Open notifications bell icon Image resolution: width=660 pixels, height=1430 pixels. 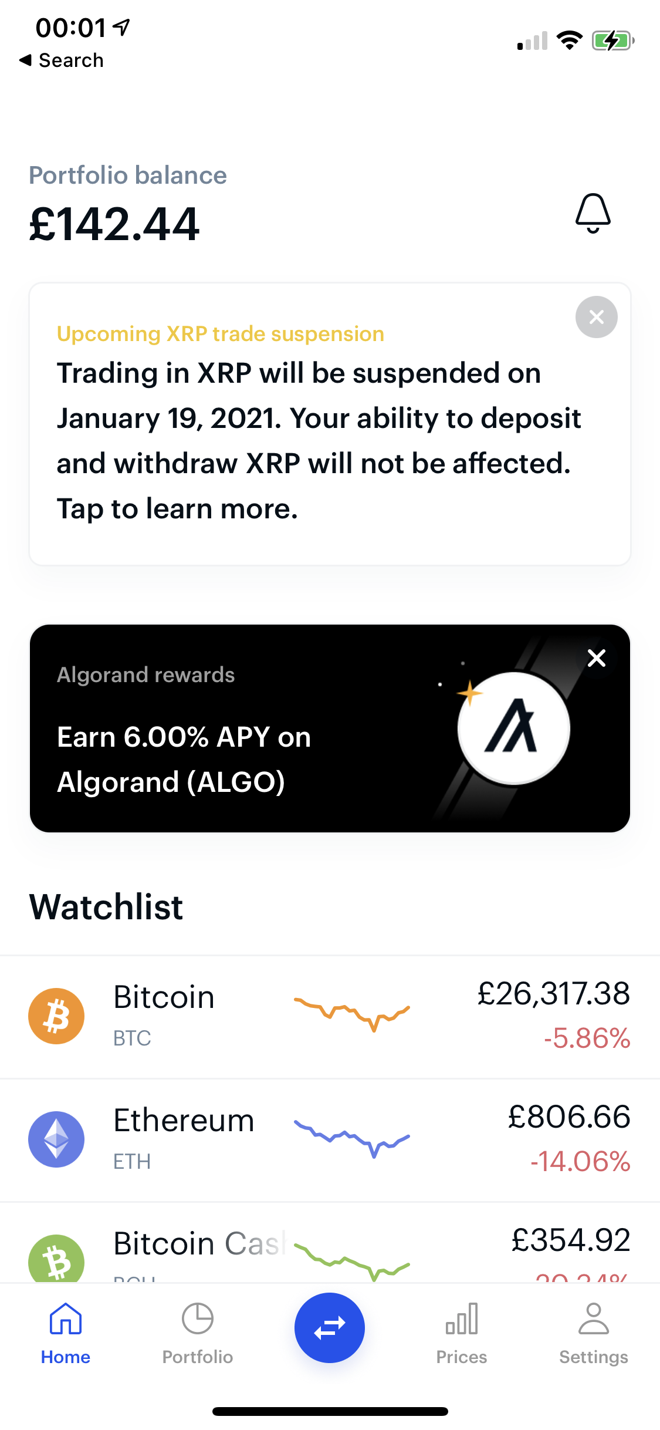point(593,213)
